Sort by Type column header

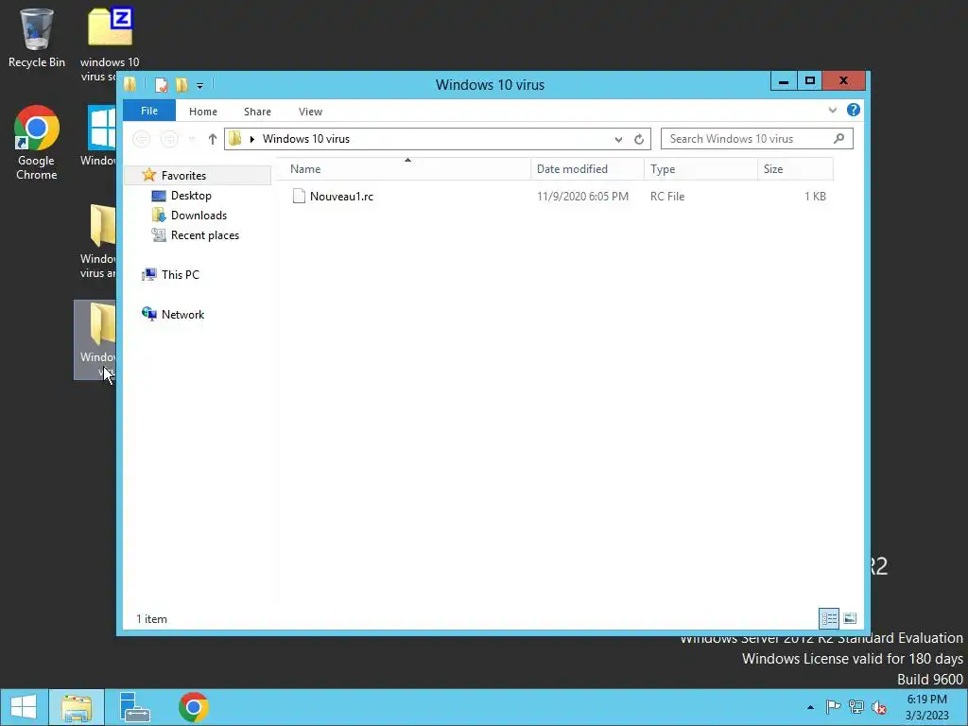pyautogui.click(x=700, y=169)
